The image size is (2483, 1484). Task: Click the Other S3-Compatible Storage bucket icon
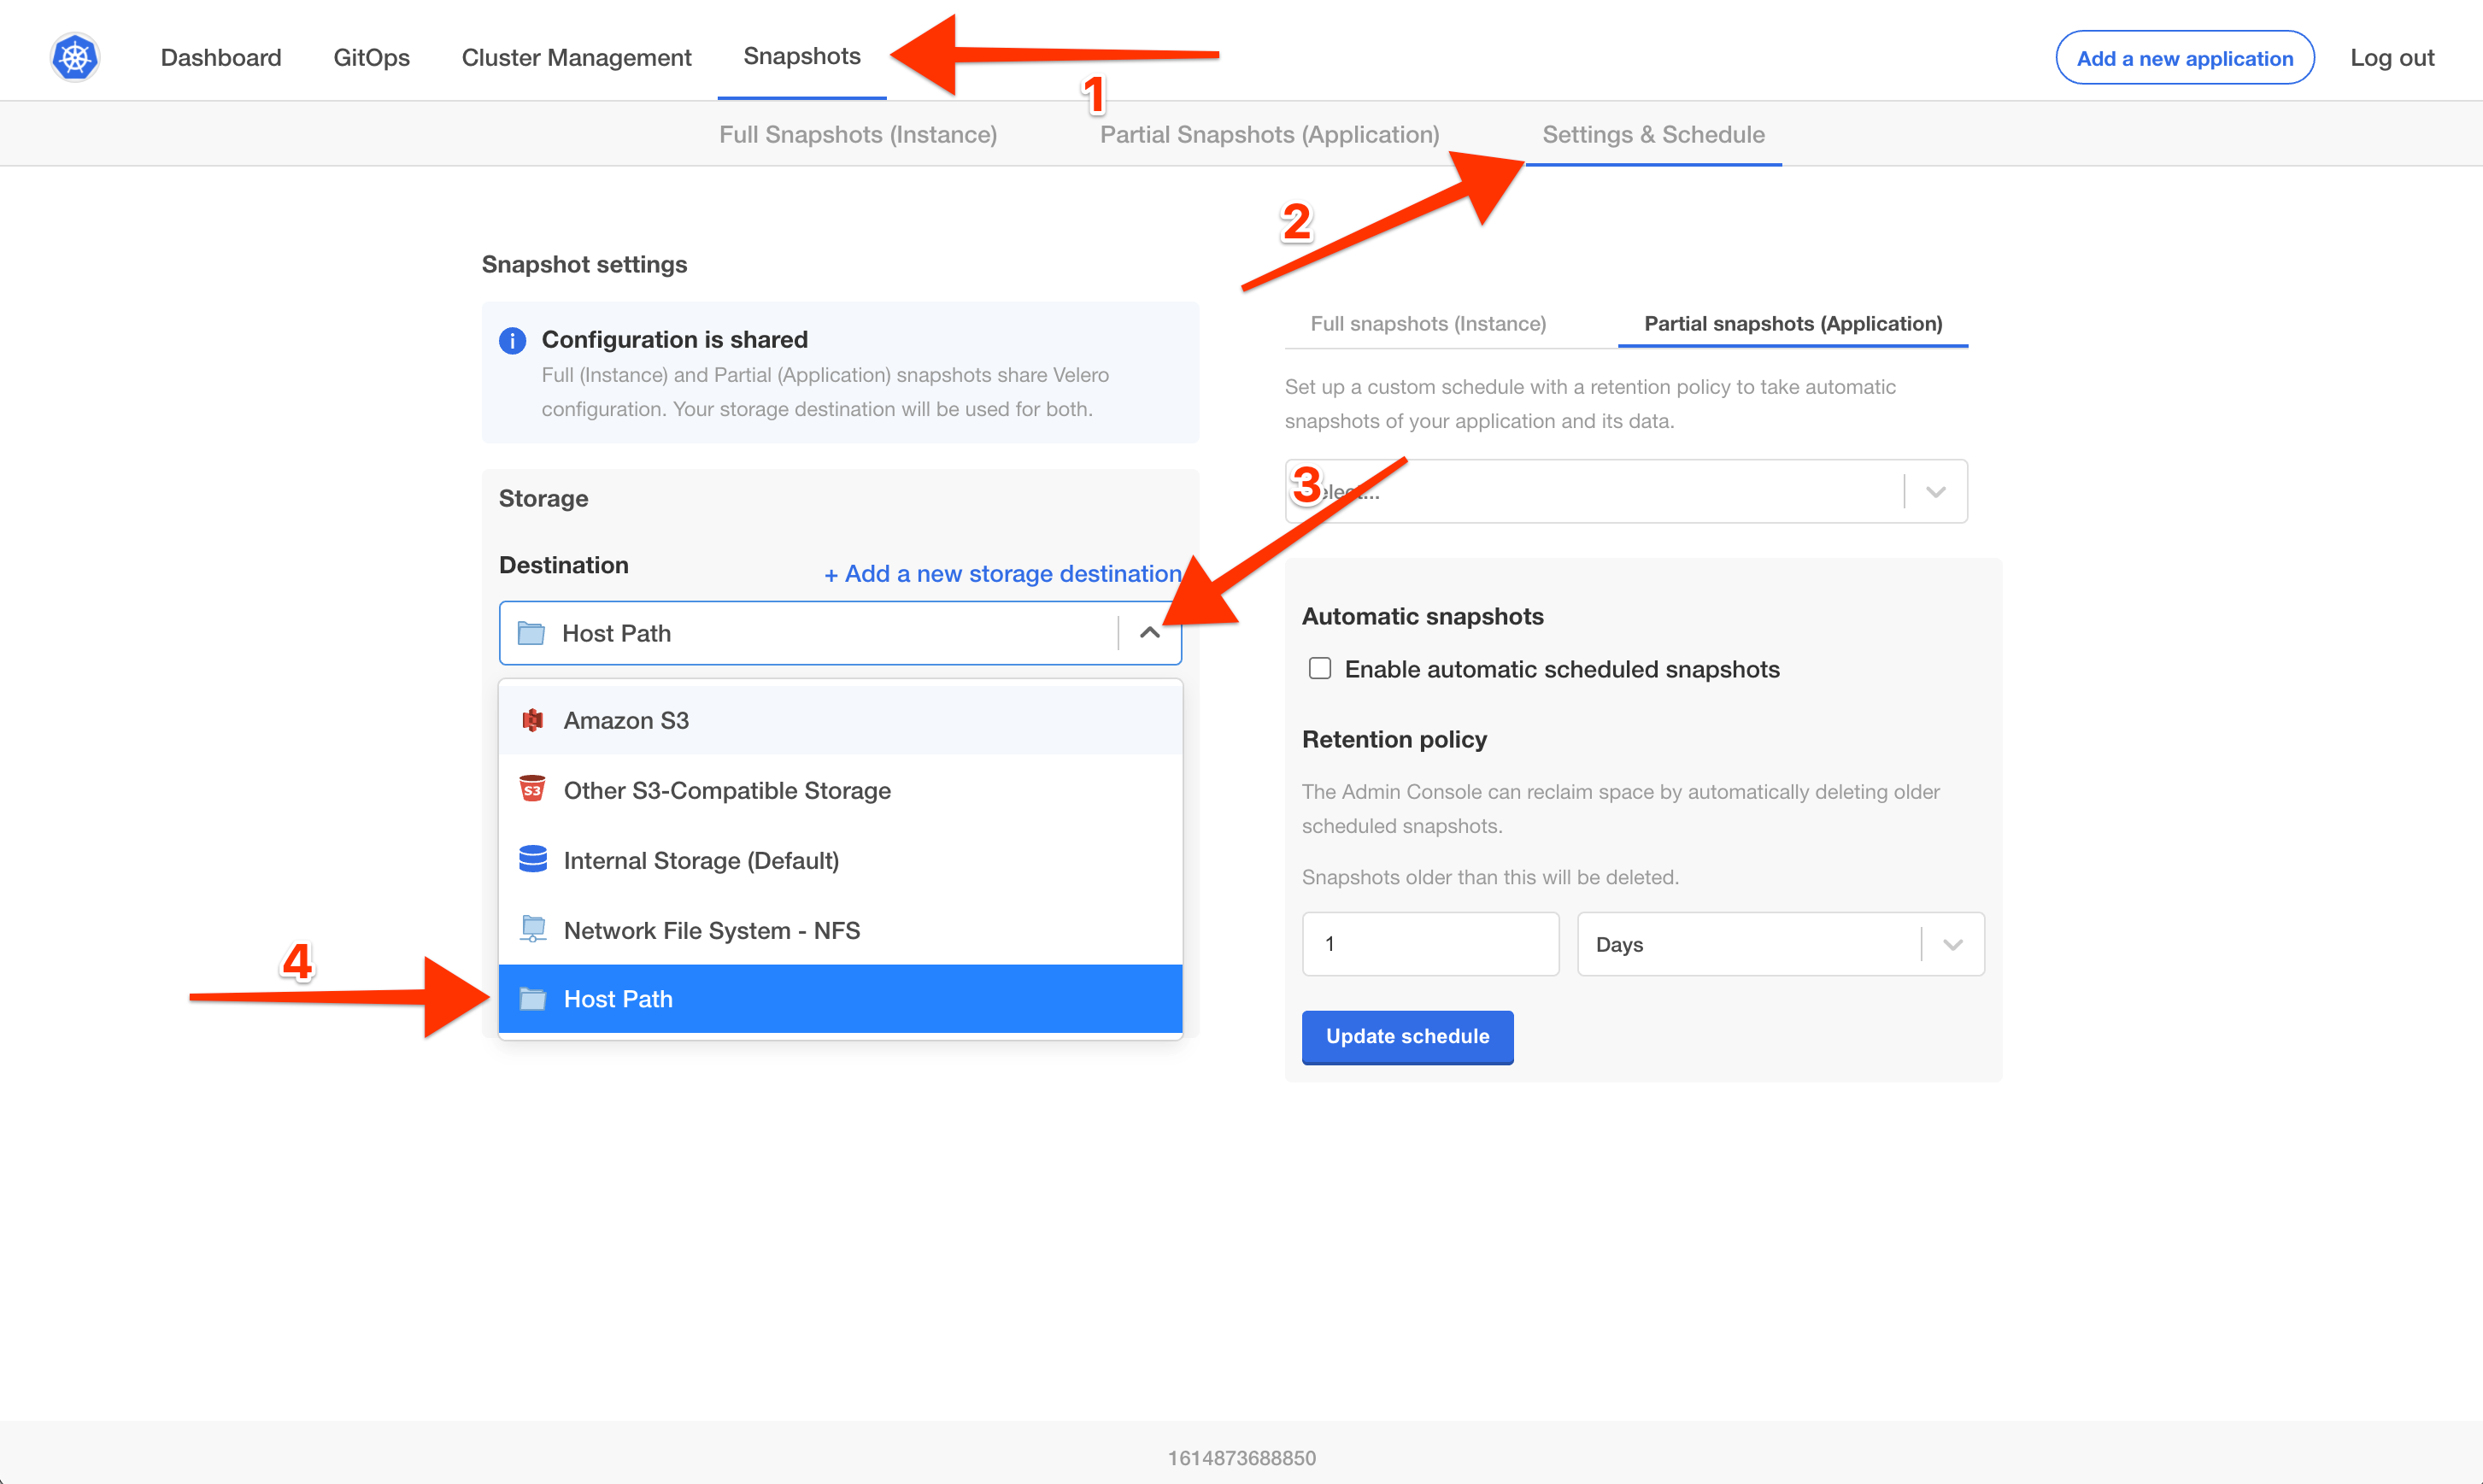pyautogui.click(x=532, y=789)
